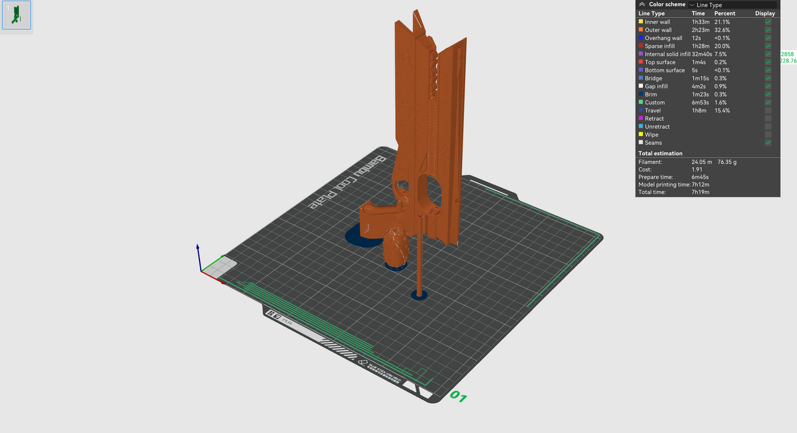Viewport: 797px width, 433px height.
Task: Click the yellow Inner wall color swatch
Action: [641, 22]
